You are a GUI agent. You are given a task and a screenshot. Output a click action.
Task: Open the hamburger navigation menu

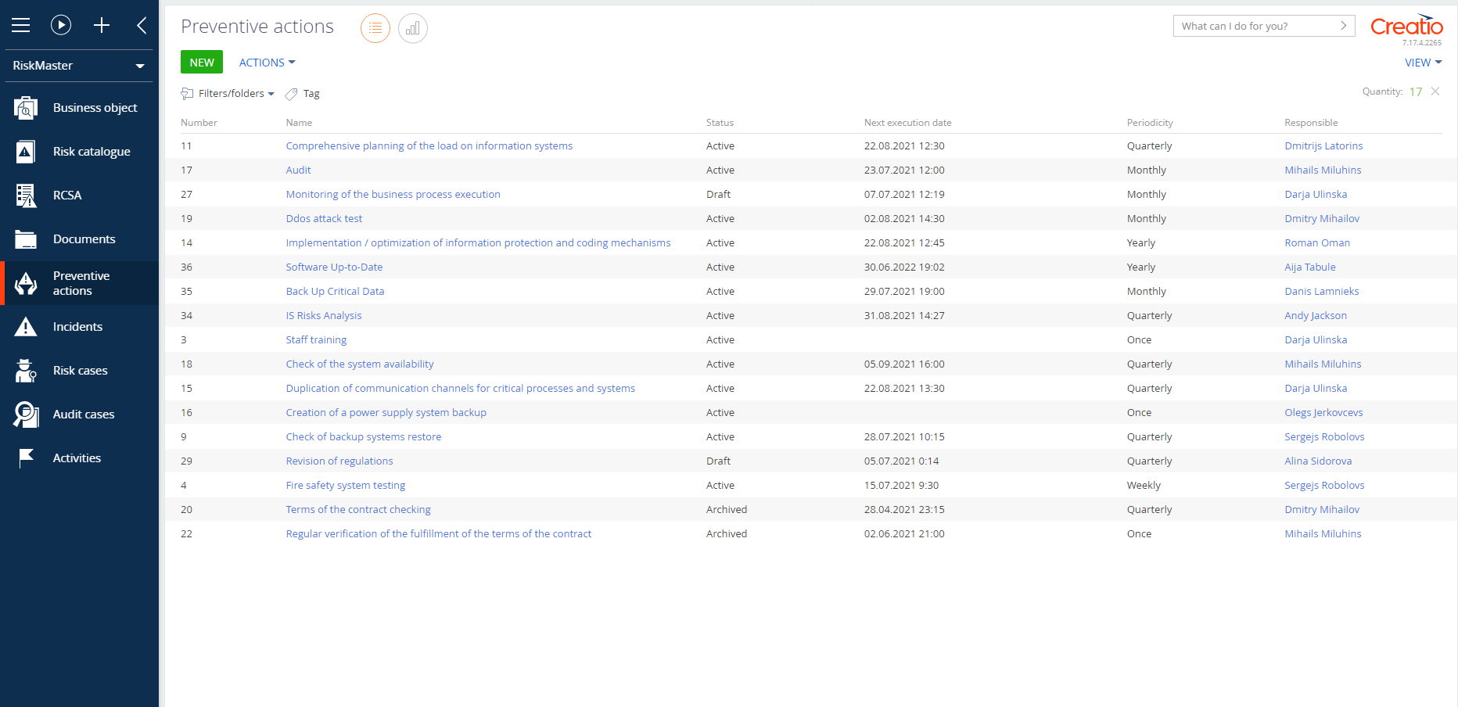coord(21,25)
